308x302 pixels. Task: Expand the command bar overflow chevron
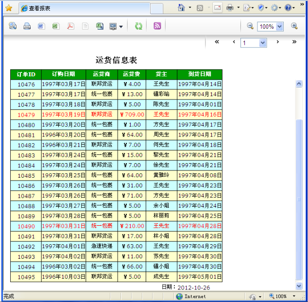coord(302,4)
